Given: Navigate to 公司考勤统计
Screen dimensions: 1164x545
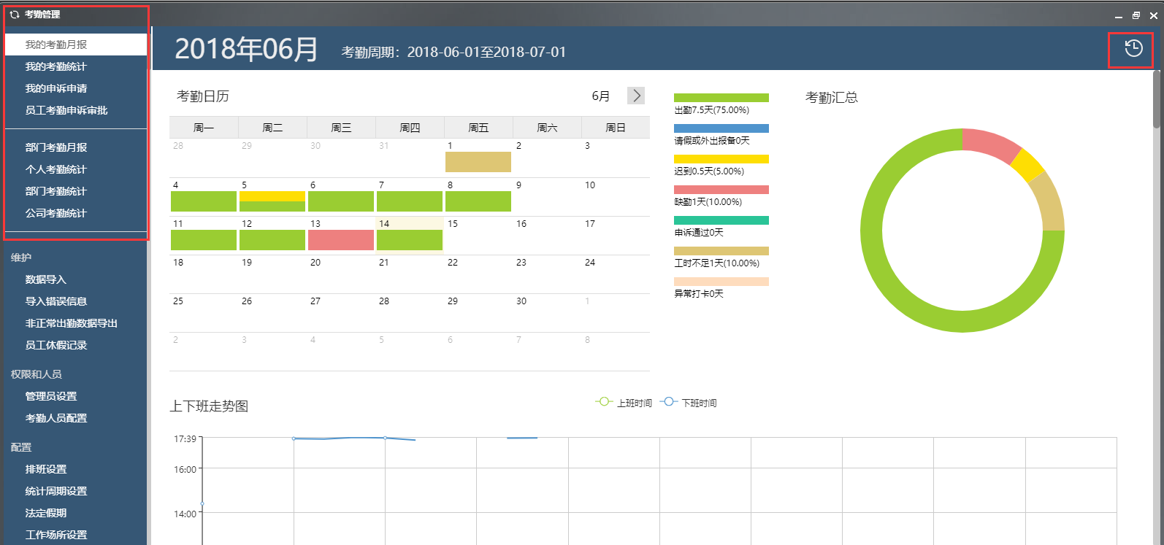Looking at the screenshot, I should pyautogui.click(x=56, y=213).
